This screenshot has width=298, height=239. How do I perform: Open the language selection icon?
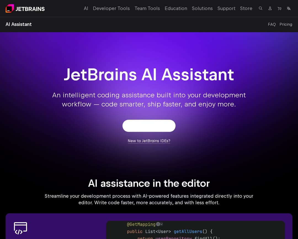pyautogui.click(x=288, y=8)
